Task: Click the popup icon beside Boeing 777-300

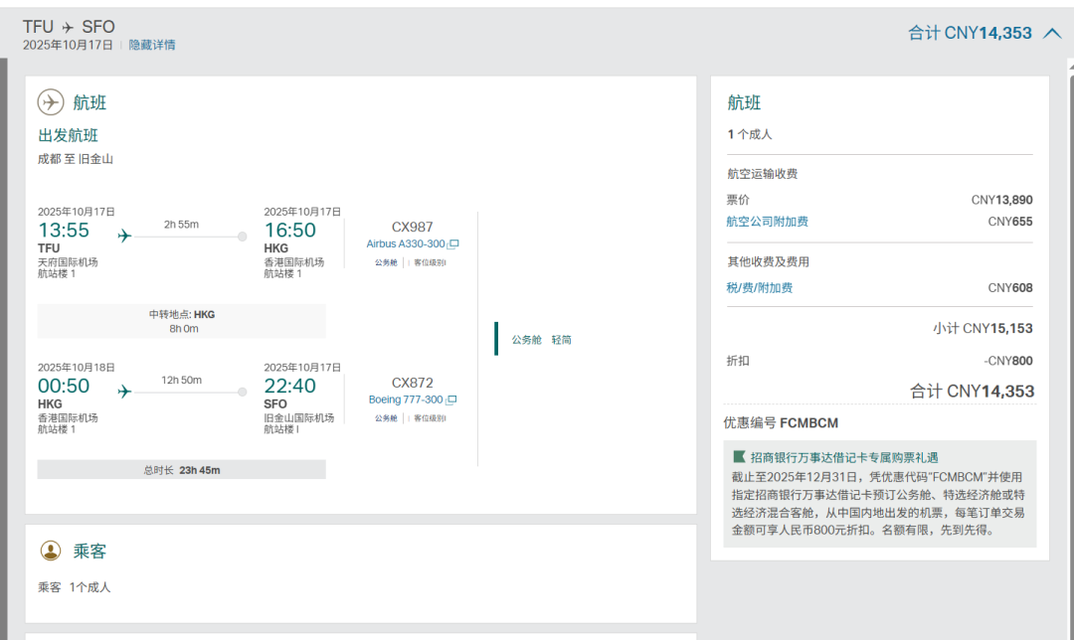Action: pos(451,400)
